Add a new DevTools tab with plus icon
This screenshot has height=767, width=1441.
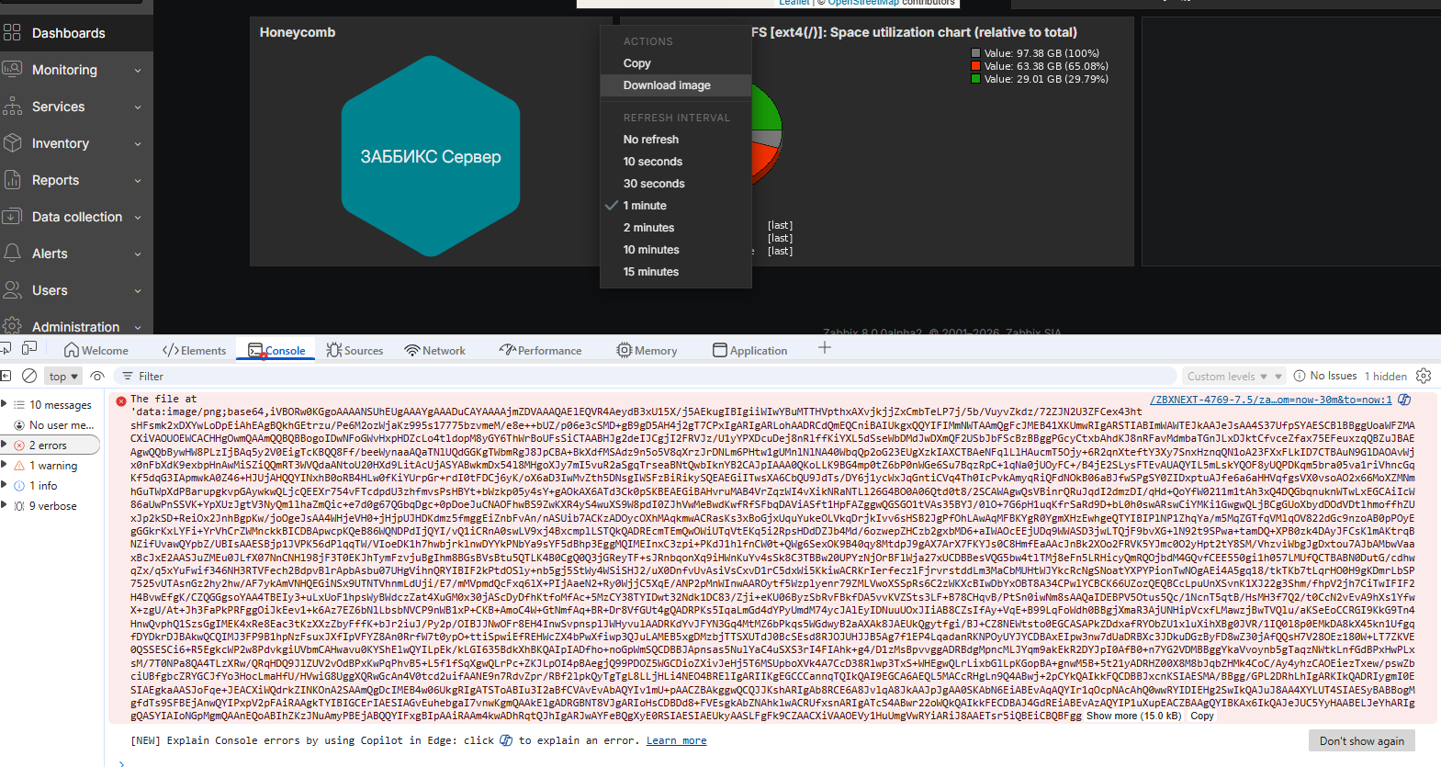(824, 348)
